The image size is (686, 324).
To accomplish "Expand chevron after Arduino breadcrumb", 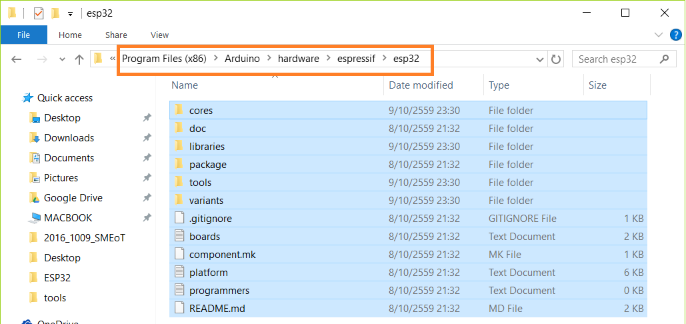I will click(269, 59).
